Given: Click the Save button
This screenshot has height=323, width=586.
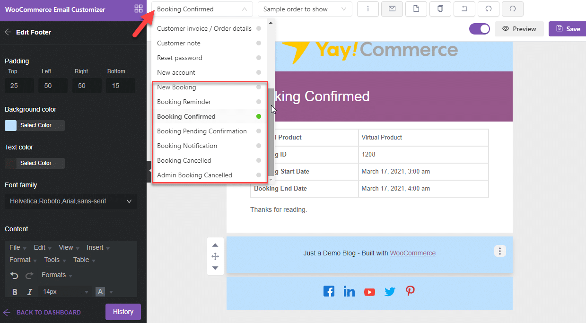Looking at the screenshot, I should tap(568, 29).
